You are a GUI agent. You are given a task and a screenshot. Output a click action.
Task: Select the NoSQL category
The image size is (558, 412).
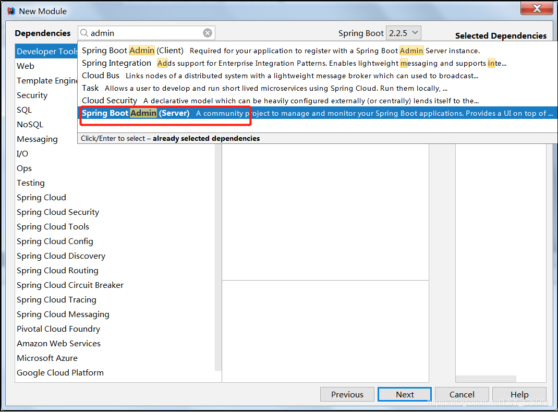click(x=46, y=124)
